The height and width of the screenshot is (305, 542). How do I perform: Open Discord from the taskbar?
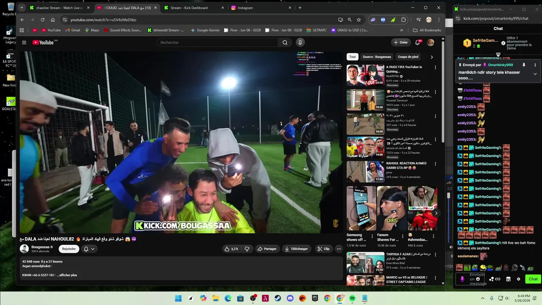click(x=290, y=298)
